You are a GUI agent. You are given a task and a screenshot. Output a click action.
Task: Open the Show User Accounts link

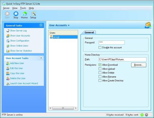pos(20,36)
